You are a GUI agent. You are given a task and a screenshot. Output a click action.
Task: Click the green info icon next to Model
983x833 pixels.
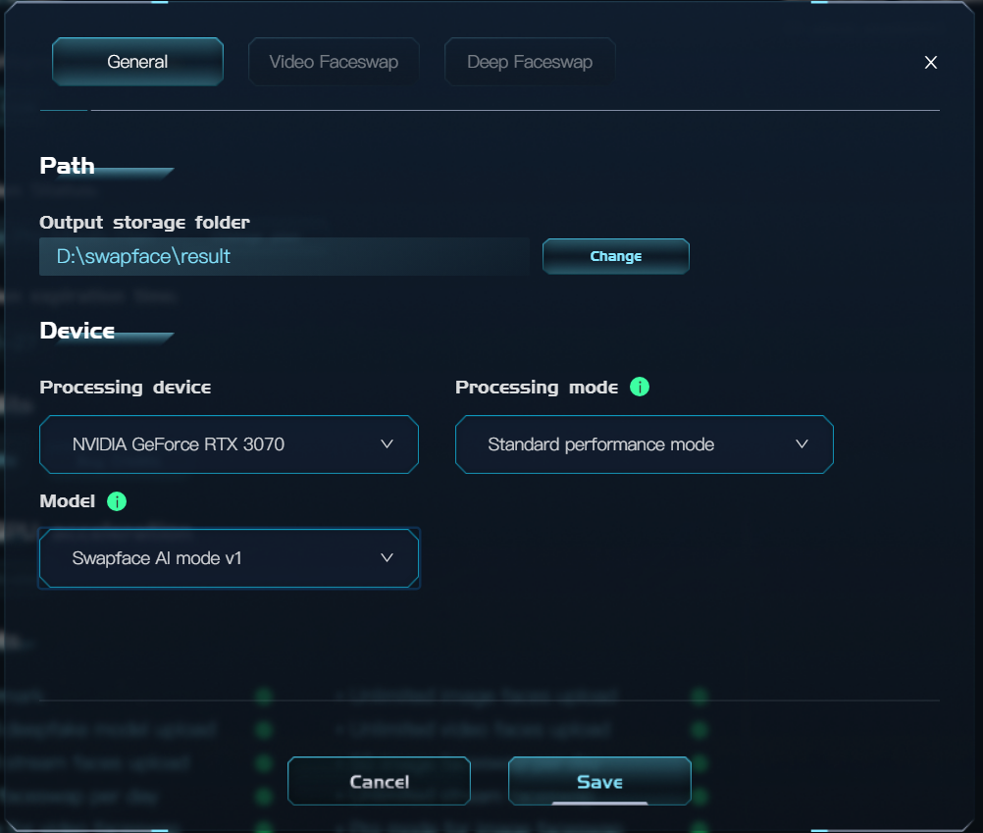click(x=116, y=501)
